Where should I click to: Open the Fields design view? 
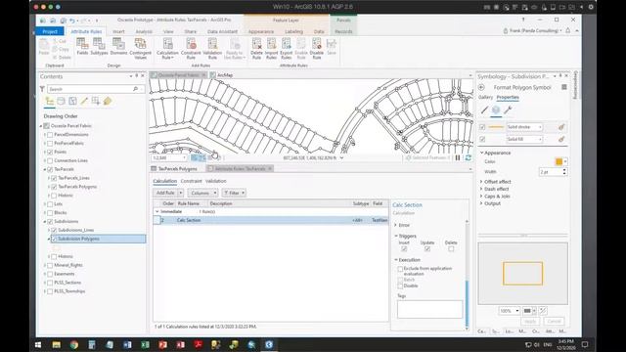pyautogui.click(x=82, y=47)
